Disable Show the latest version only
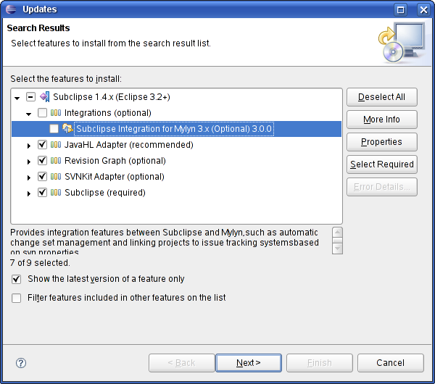Viewport: 435px width, 384px height. pyautogui.click(x=17, y=279)
